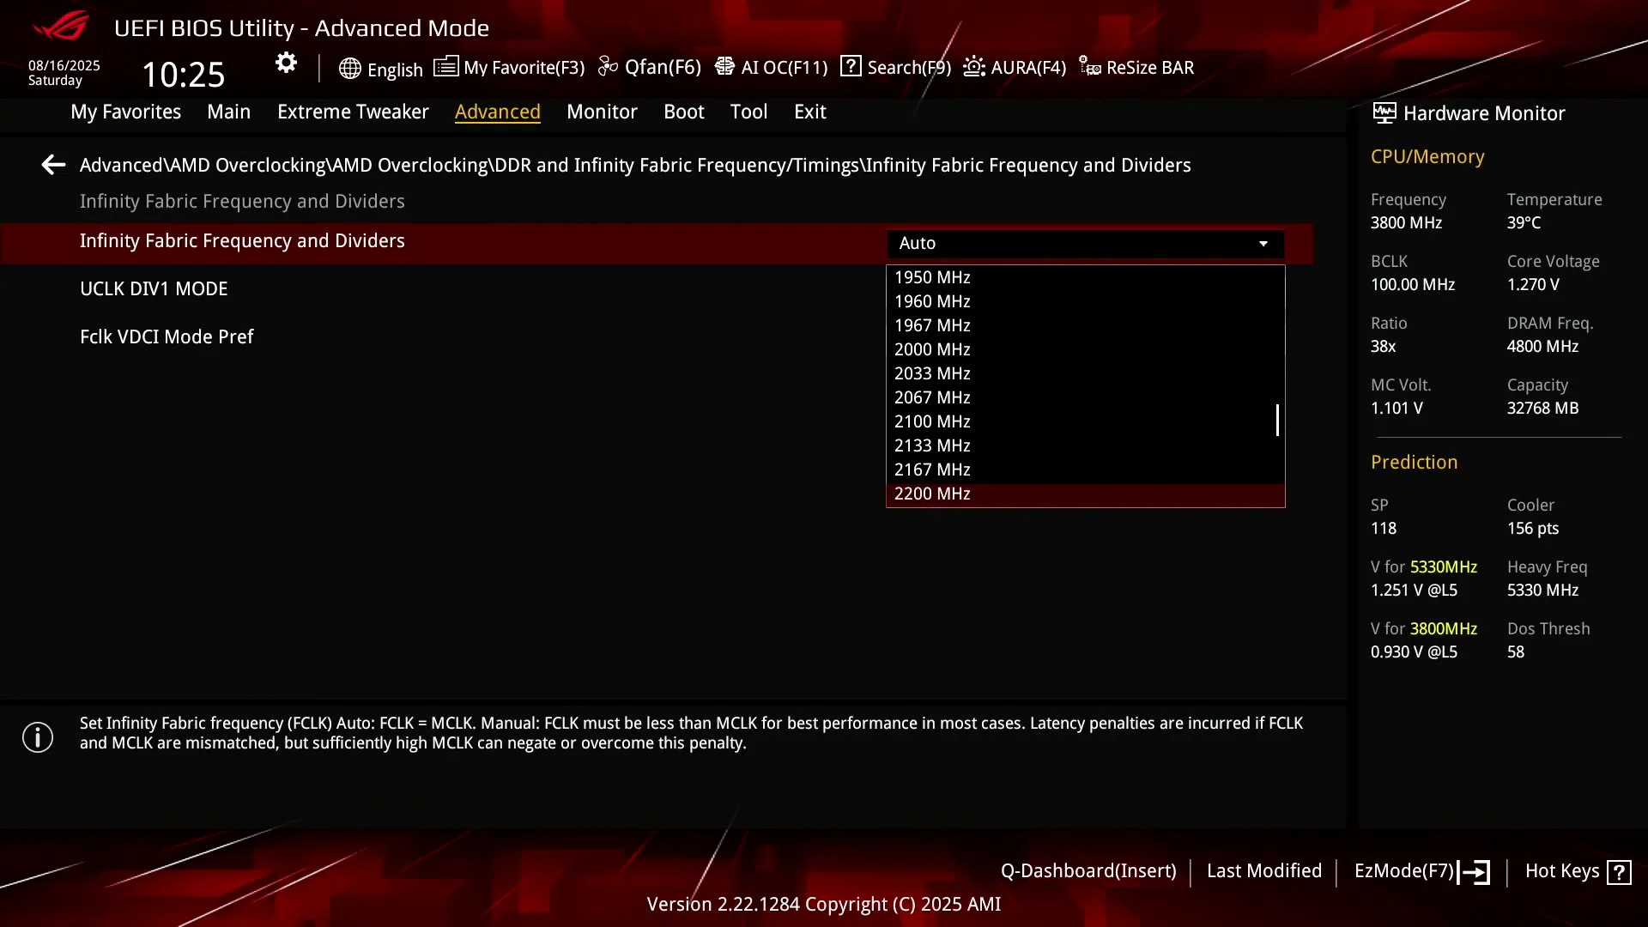
Task: Choose 2000 MHz from the list
Action: pos(1085,349)
